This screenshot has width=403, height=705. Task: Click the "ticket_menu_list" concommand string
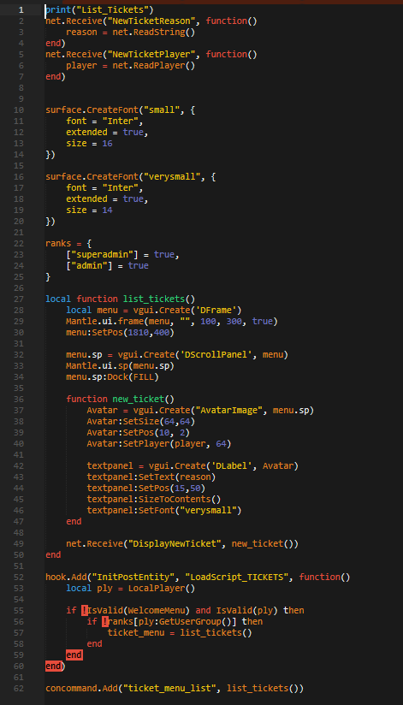pyautogui.click(x=174, y=688)
